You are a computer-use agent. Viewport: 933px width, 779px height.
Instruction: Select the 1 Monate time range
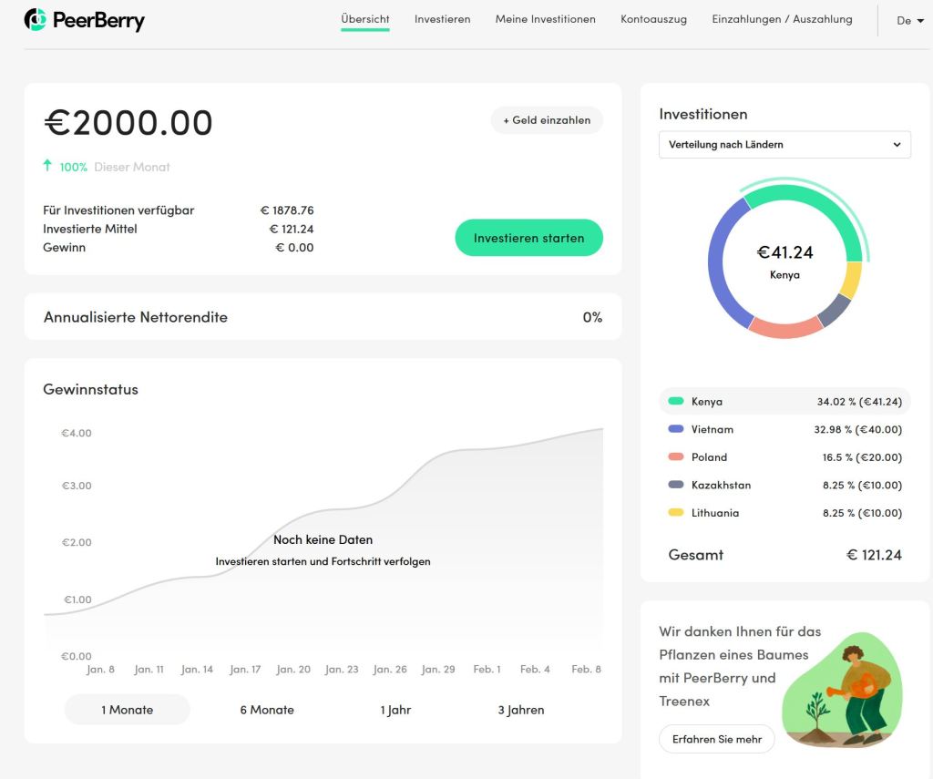[x=127, y=710]
